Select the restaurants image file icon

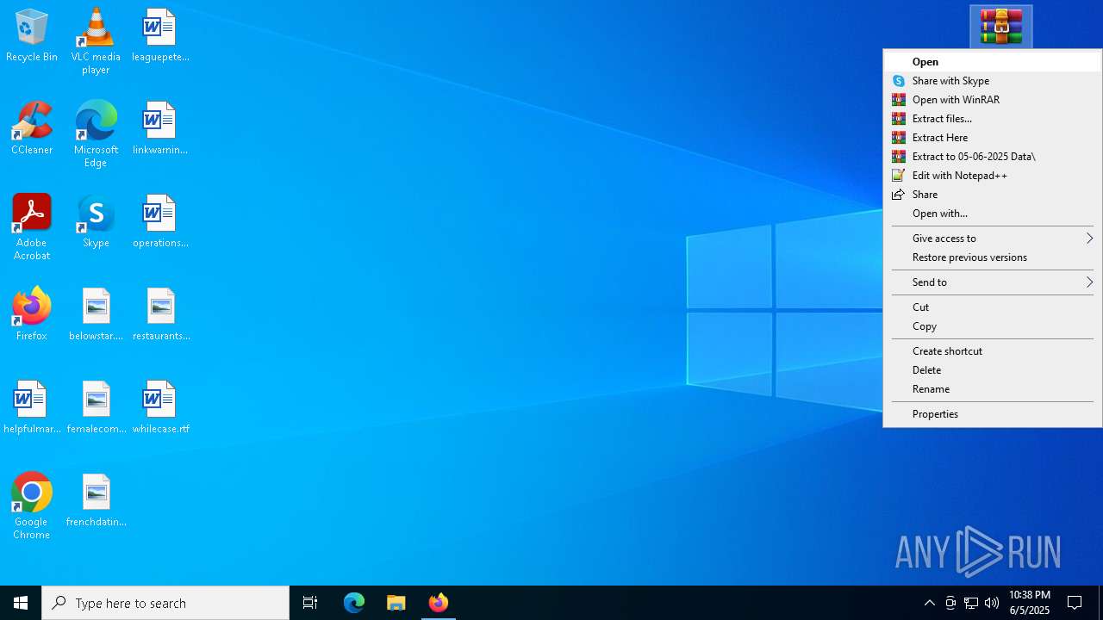coord(160,315)
